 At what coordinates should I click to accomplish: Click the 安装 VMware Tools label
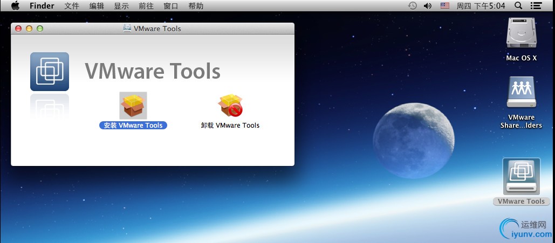click(x=133, y=125)
